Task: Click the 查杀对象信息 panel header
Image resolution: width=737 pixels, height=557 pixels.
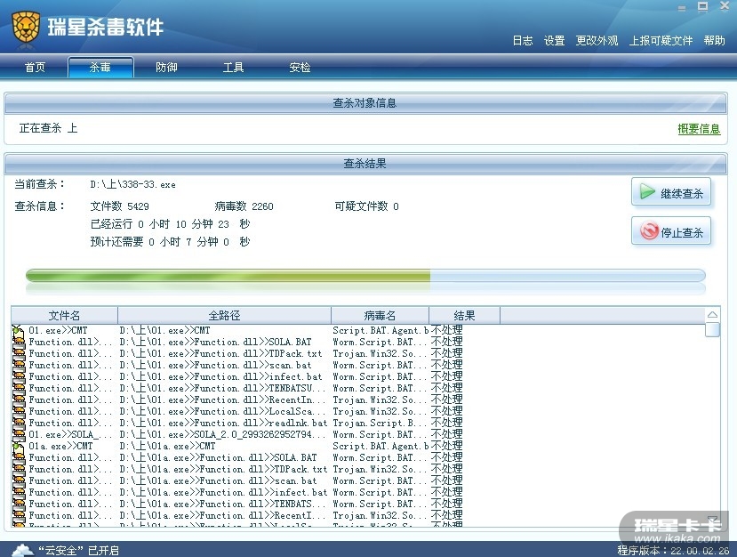Action: coord(365,103)
